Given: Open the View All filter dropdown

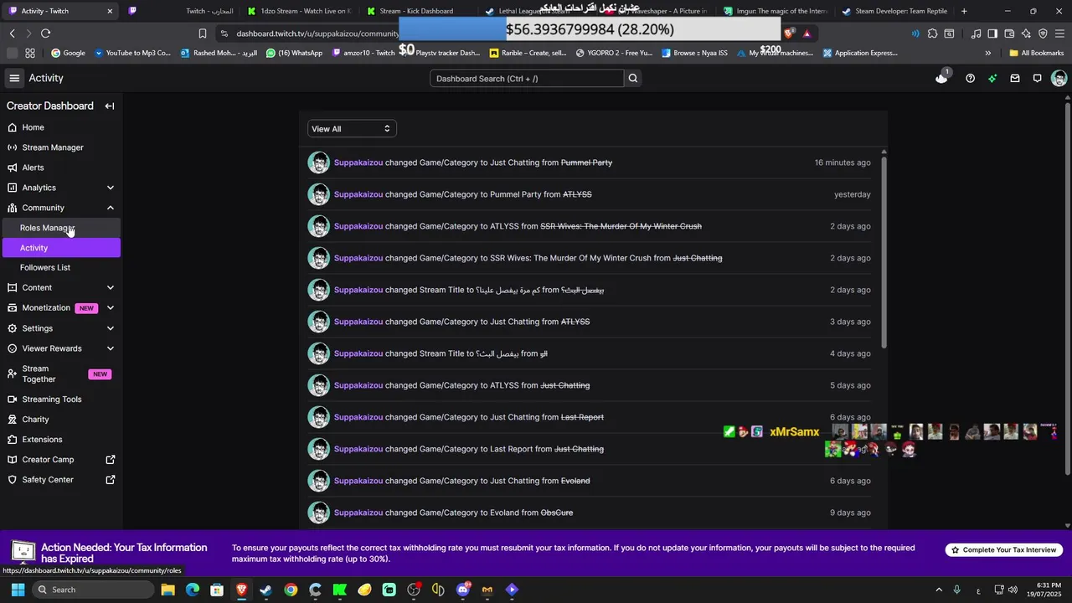Looking at the screenshot, I should [x=352, y=129].
